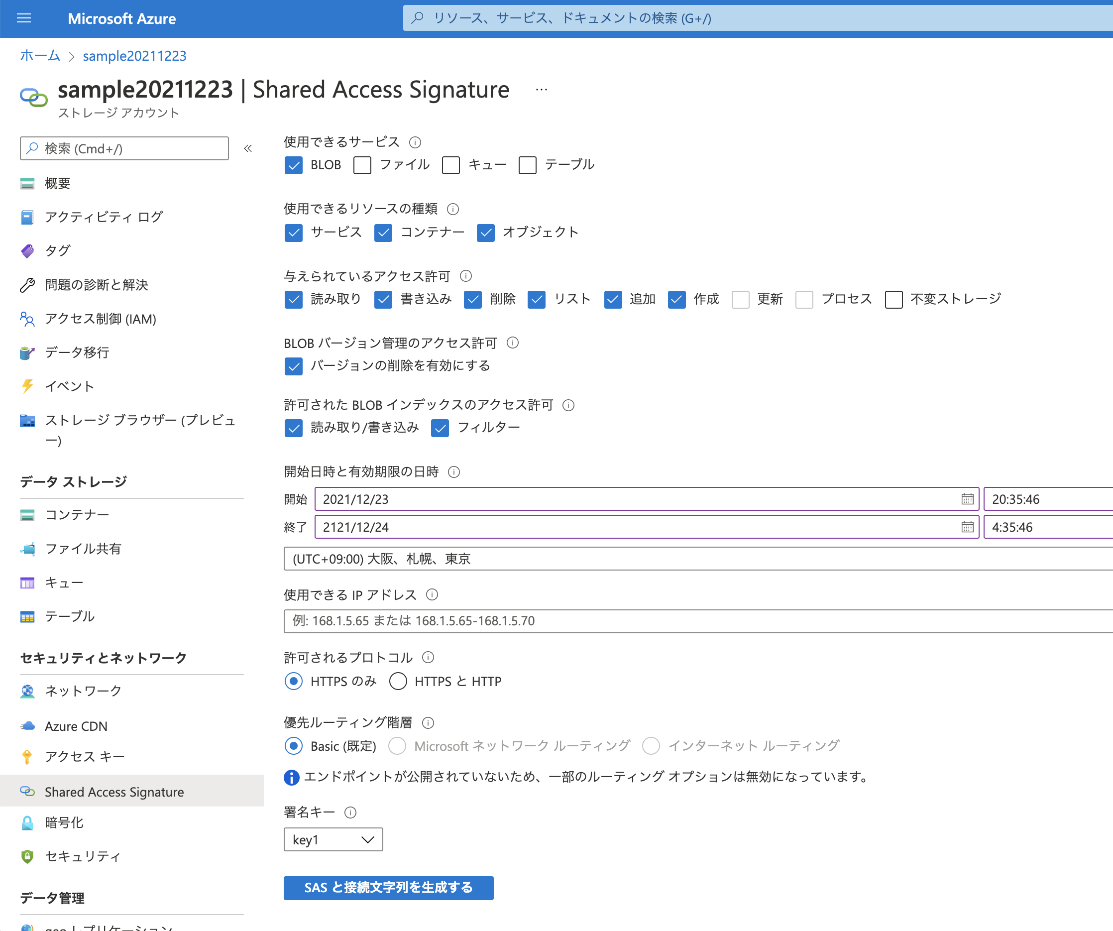Navigate to ホーム breadcrumb
The image size is (1113, 931).
pos(39,56)
